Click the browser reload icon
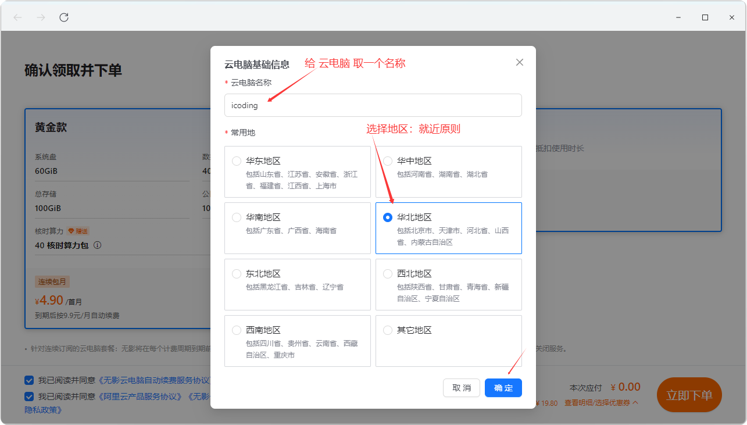The width and height of the screenshot is (747, 425). [64, 17]
